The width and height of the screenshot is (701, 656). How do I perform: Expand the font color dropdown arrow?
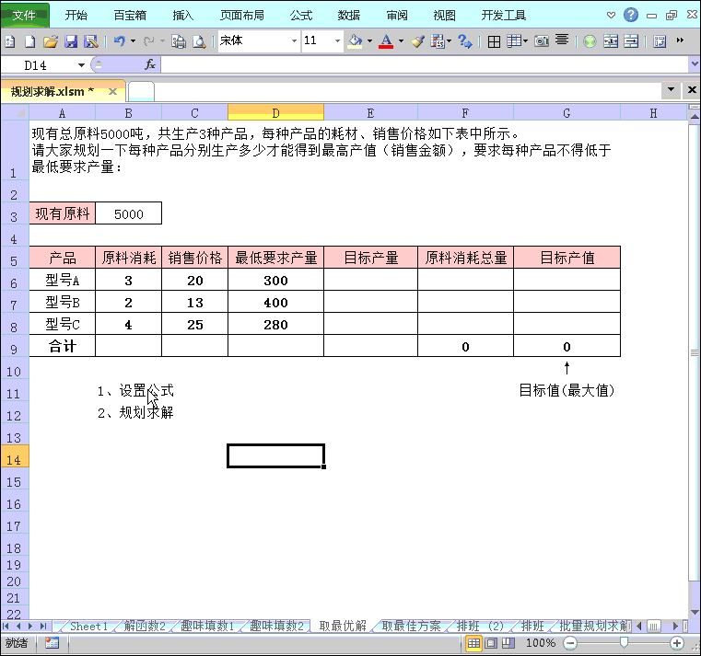click(x=401, y=41)
